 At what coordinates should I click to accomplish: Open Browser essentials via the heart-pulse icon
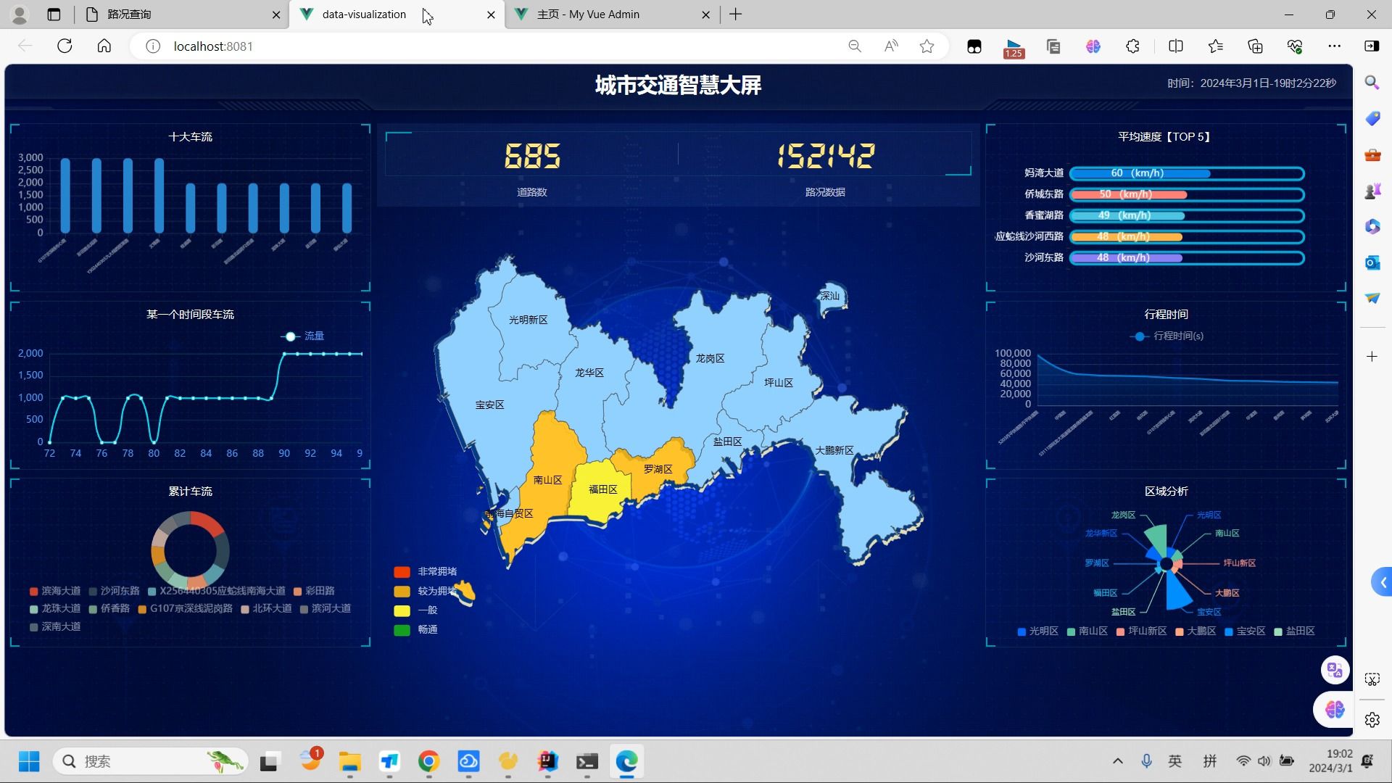point(1294,46)
